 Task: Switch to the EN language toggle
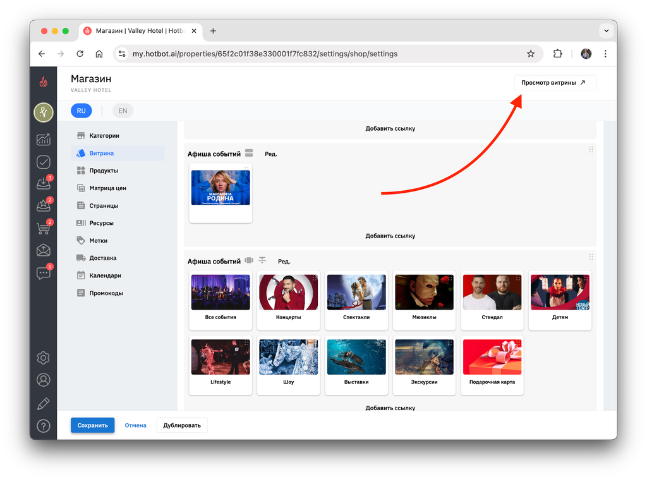[x=123, y=111]
